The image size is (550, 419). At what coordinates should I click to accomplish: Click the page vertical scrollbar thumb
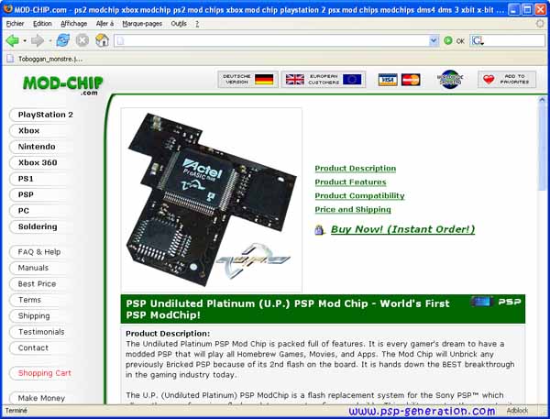click(542, 149)
